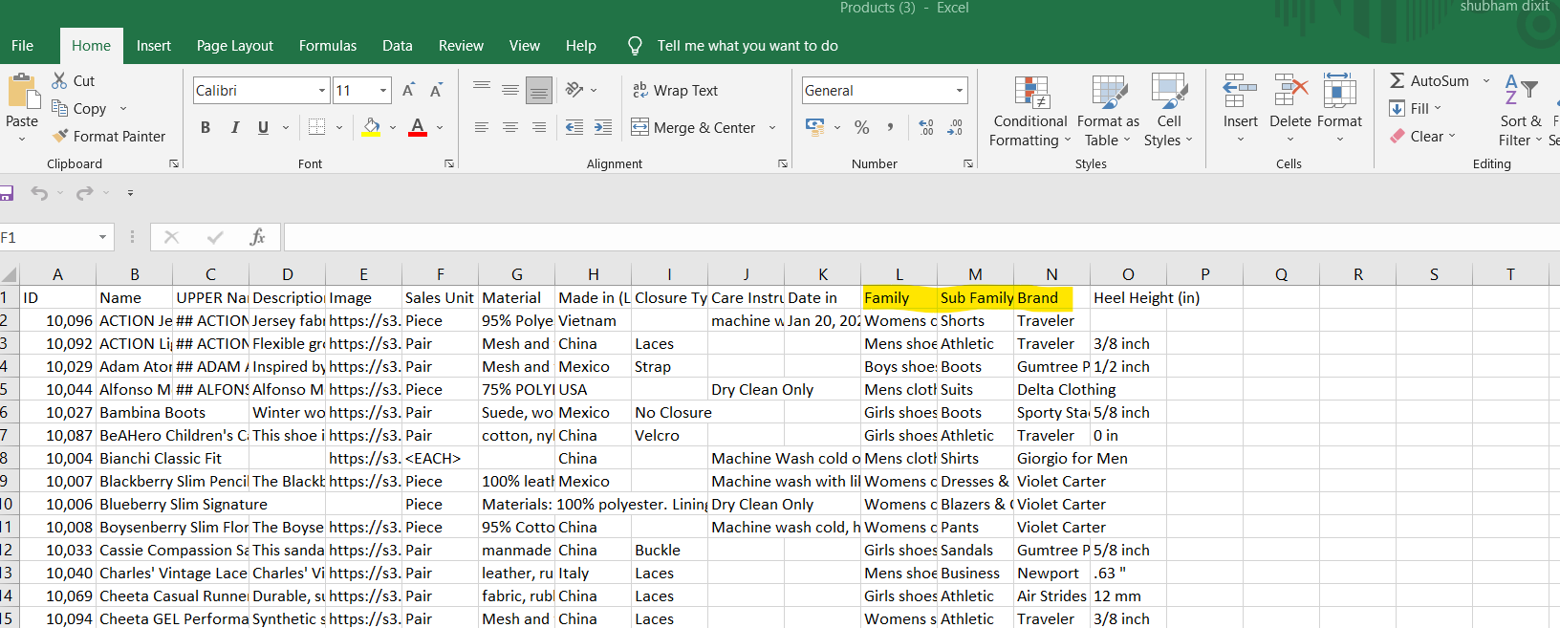Click the Center text alignment icon

(510, 127)
